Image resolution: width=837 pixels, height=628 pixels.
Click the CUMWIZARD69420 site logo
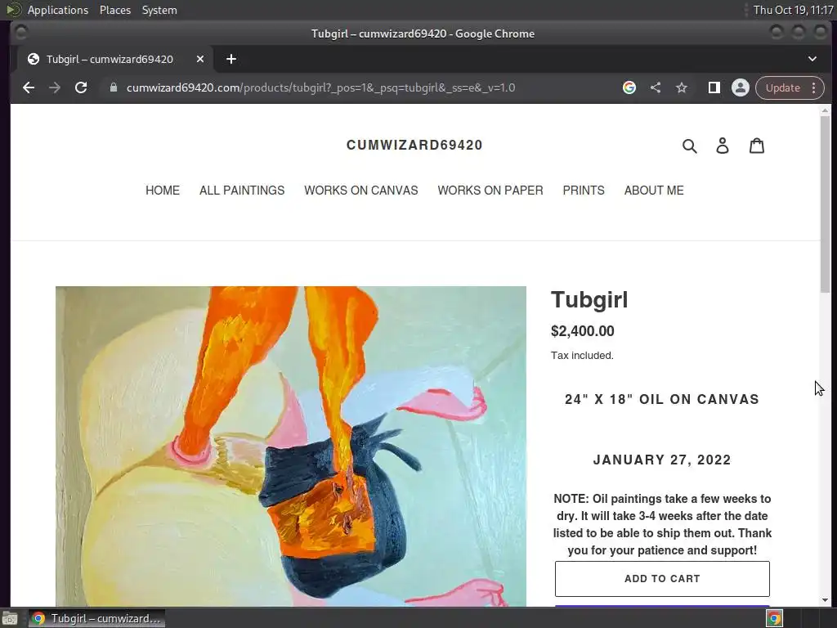coord(414,146)
